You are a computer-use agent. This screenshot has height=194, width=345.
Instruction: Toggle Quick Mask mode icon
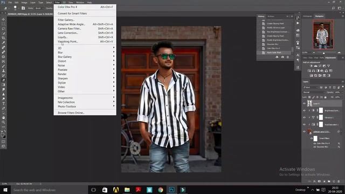(3, 141)
